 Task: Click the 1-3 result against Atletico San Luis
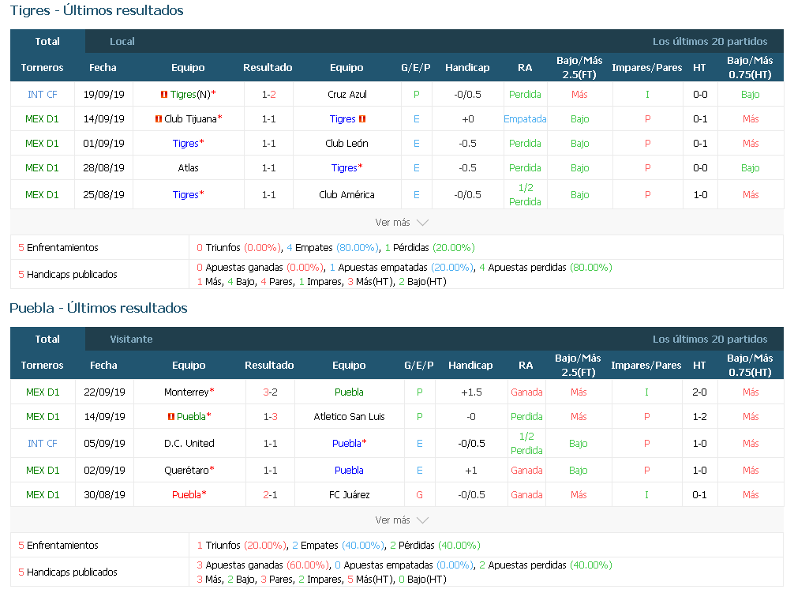point(271,417)
